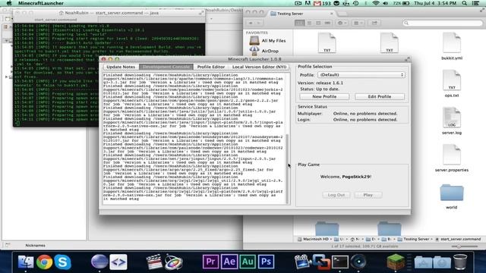This screenshot has height=273, width=486.
Task: Select the server.properties file in Finder
Action: 452,158
